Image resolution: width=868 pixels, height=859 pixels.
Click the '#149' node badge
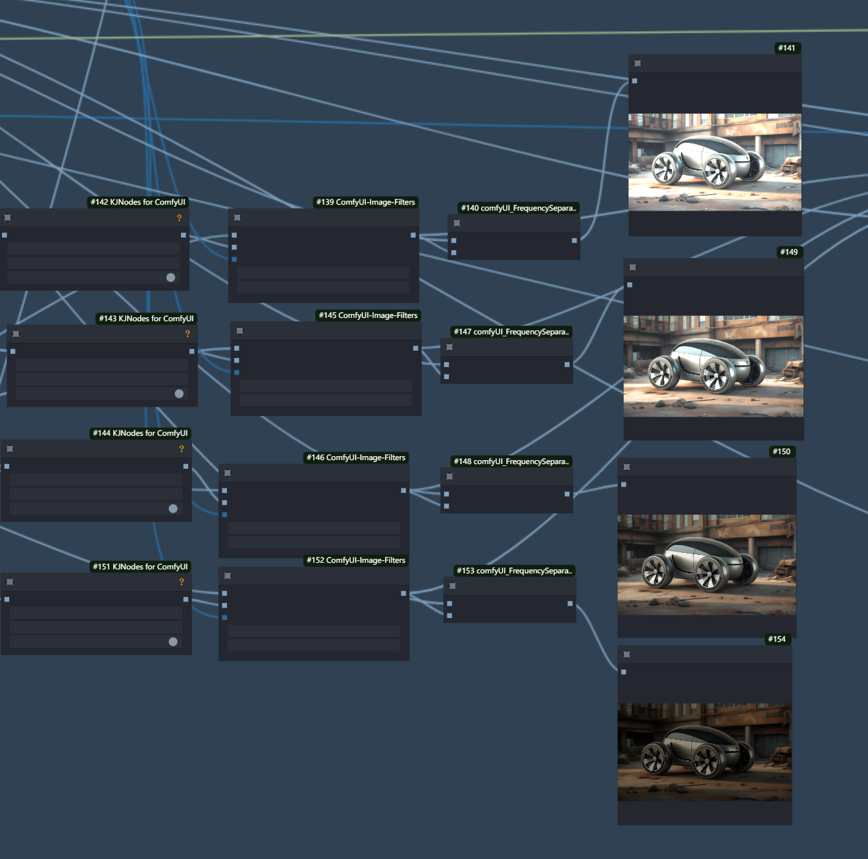coord(789,252)
